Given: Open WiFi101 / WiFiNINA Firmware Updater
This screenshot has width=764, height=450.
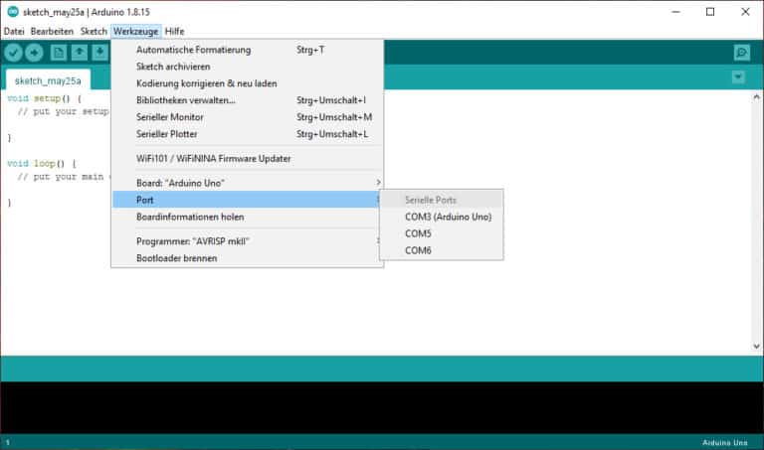Looking at the screenshot, I should tap(213, 158).
